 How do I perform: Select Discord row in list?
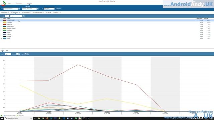[107, 34]
